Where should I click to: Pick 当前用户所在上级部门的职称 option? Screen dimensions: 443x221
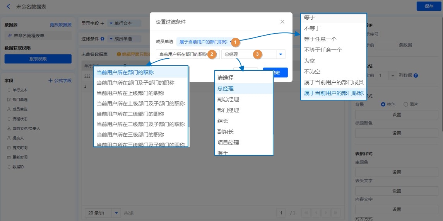130,93
